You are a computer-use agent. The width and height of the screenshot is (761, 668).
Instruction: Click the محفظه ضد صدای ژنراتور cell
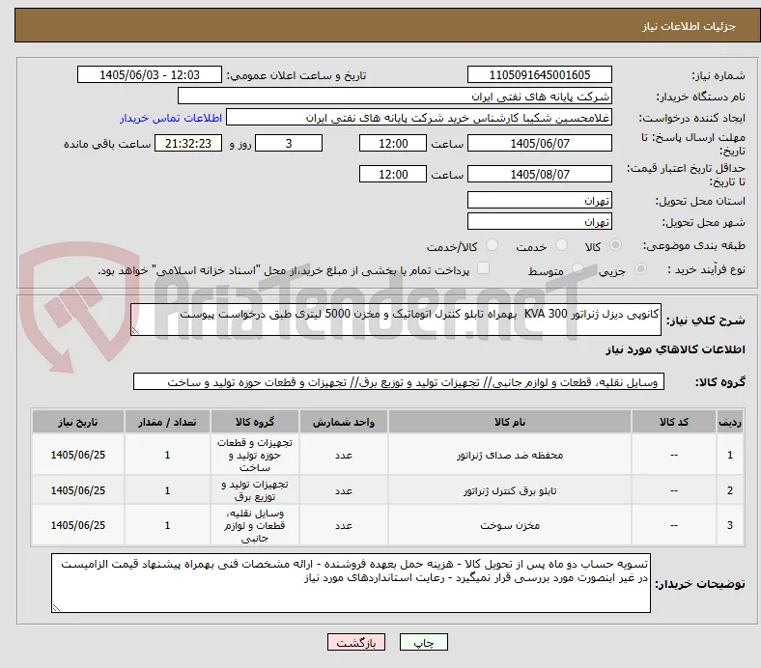(510, 455)
